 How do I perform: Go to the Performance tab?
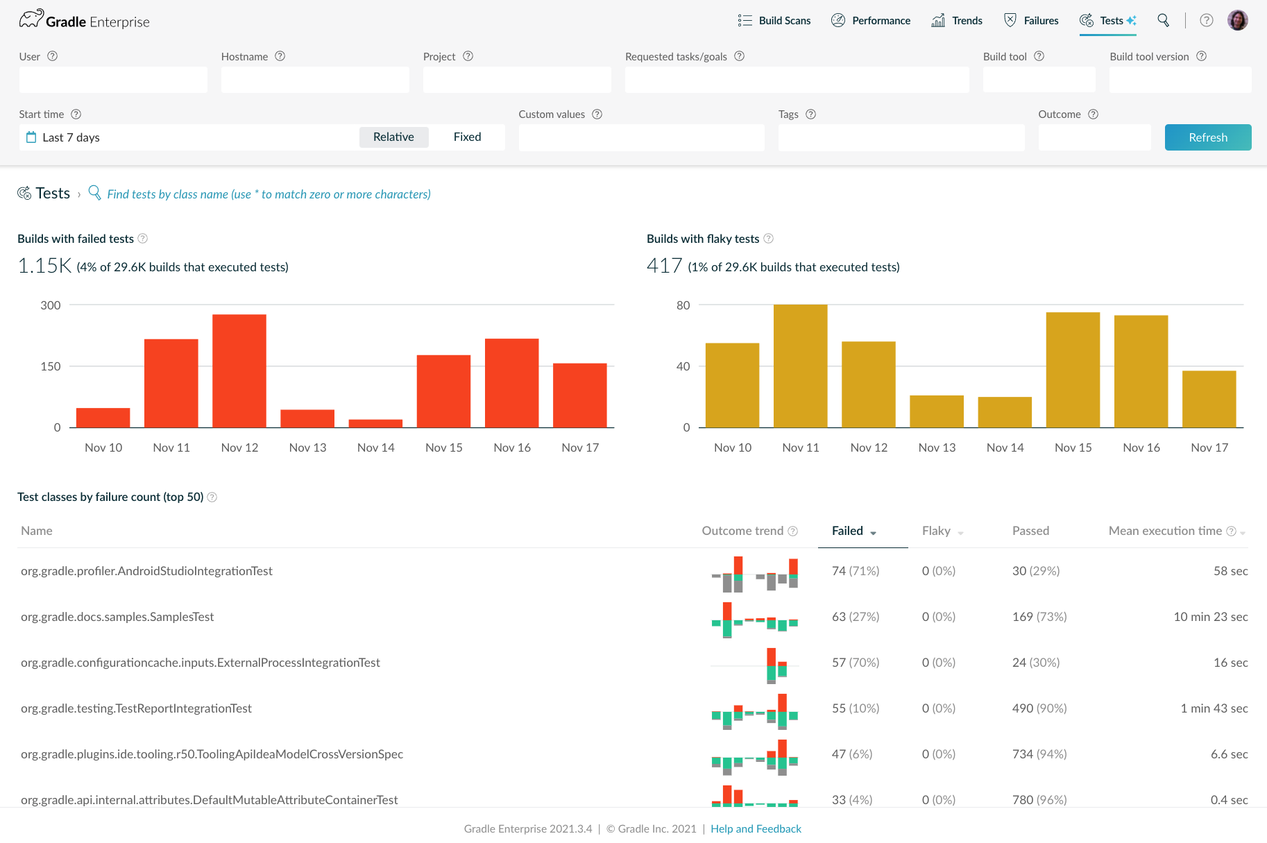(x=871, y=21)
